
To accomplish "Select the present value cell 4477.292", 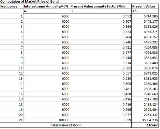I will point(145,42).
